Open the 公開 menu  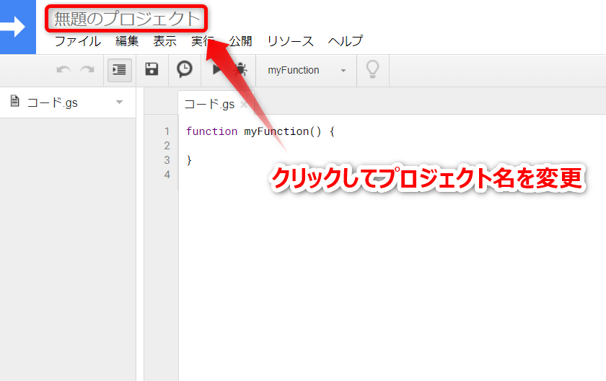(240, 41)
